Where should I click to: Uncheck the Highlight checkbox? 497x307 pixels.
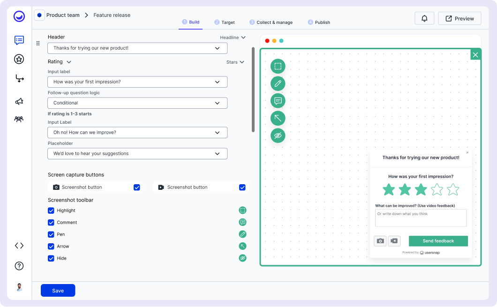click(x=51, y=210)
